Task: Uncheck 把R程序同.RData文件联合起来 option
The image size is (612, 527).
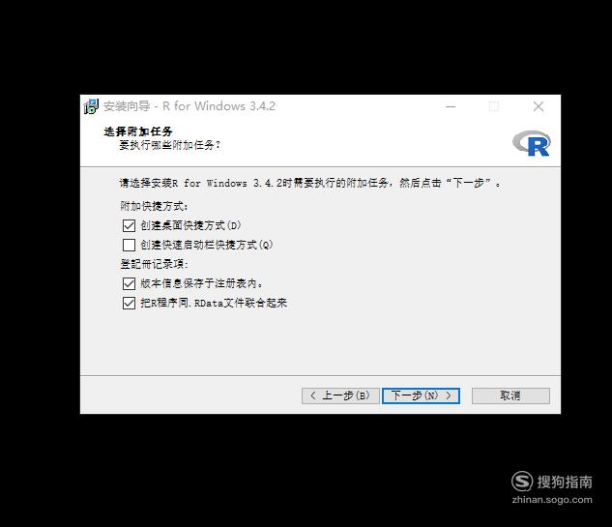Action: [x=129, y=303]
